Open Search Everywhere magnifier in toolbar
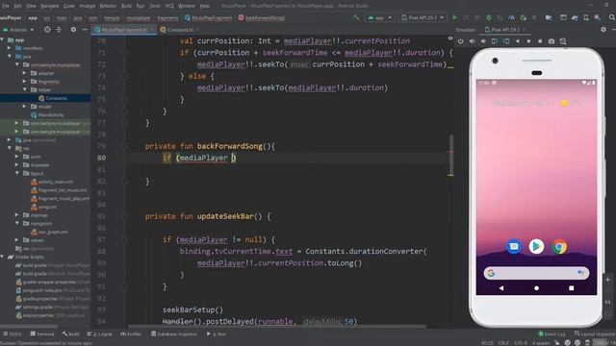 pyautogui.click(x=612, y=17)
